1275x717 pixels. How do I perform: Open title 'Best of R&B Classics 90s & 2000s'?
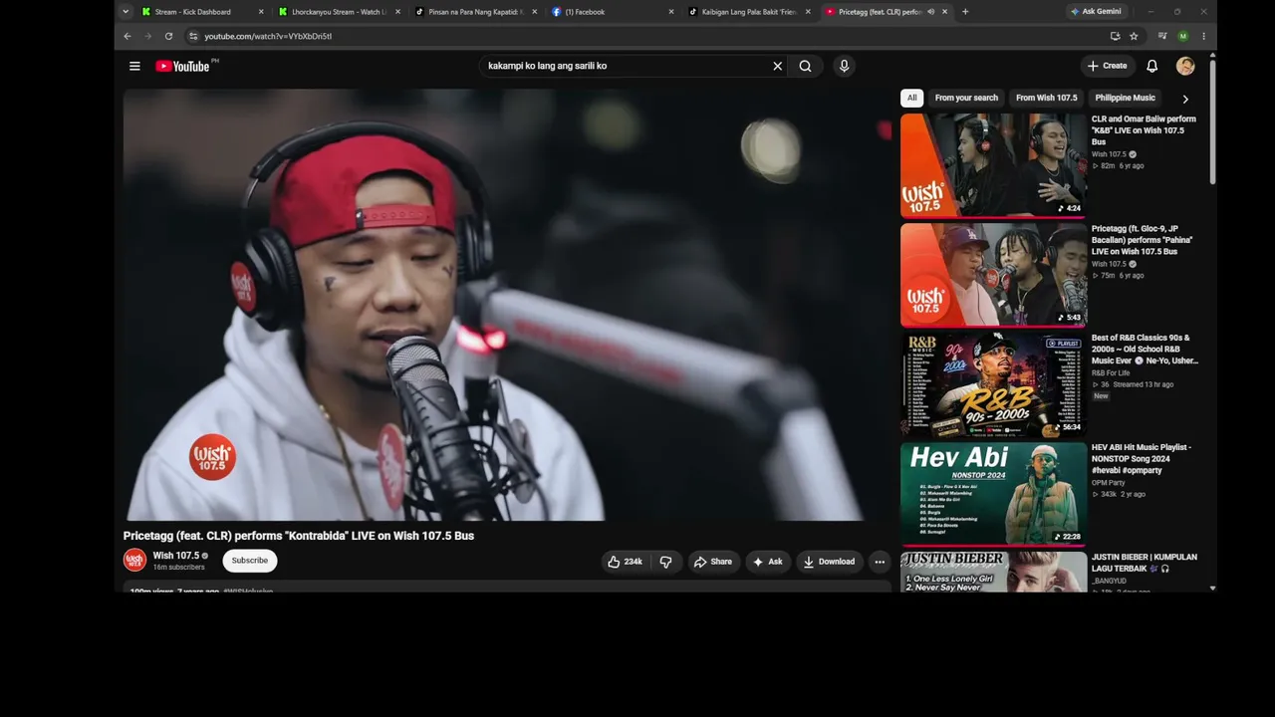tap(1145, 350)
